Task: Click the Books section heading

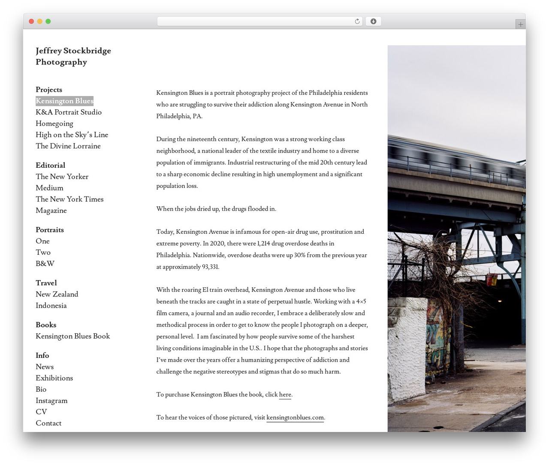Action: point(46,325)
